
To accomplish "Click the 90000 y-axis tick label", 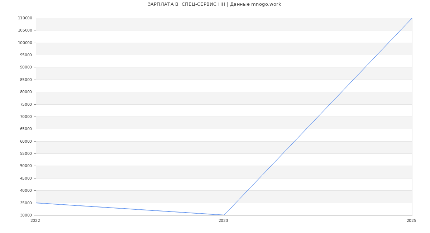I will click(x=26, y=67).
